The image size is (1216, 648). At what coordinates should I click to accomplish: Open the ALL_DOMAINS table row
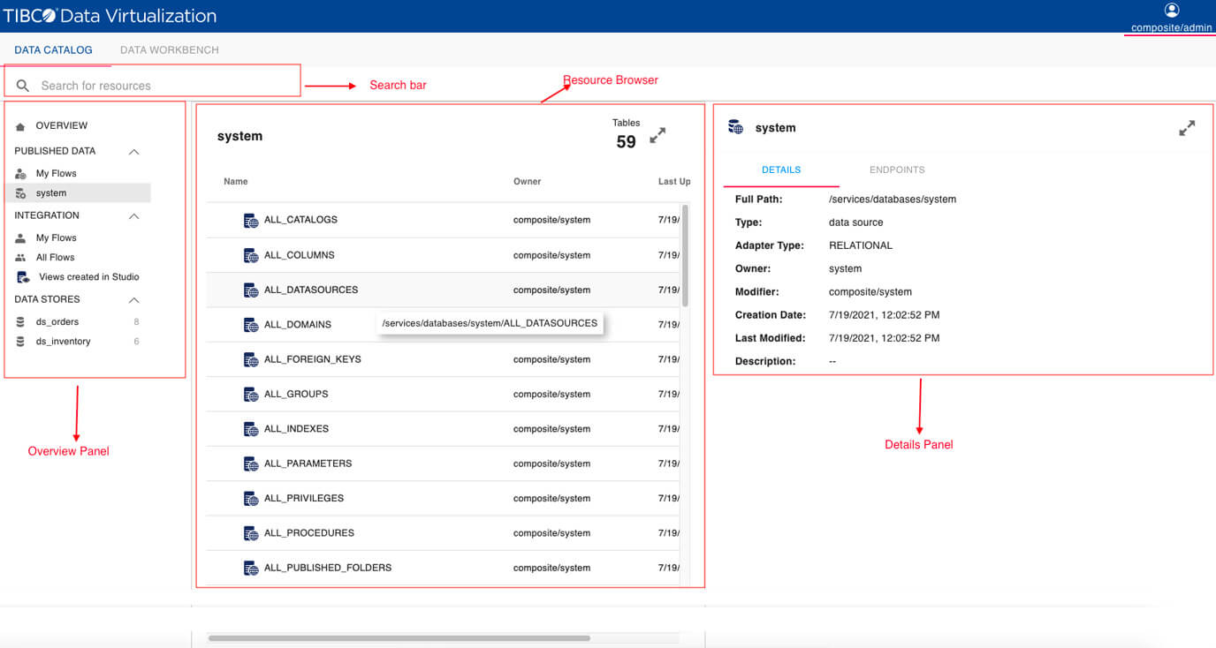pyautogui.click(x=444, y=325)
